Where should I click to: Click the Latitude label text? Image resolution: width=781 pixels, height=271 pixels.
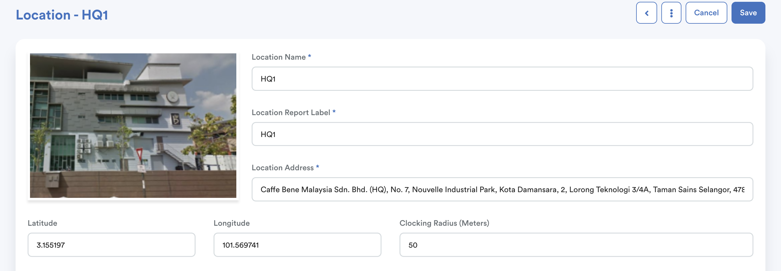43,223
